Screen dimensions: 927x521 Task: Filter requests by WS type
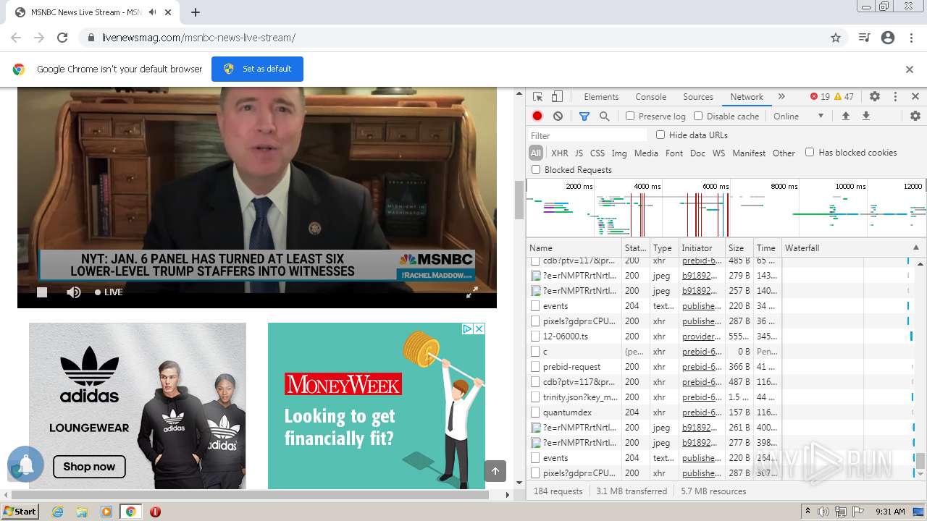pos(718,153)
